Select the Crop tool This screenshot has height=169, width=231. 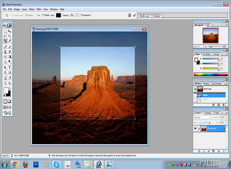(5, 41)
